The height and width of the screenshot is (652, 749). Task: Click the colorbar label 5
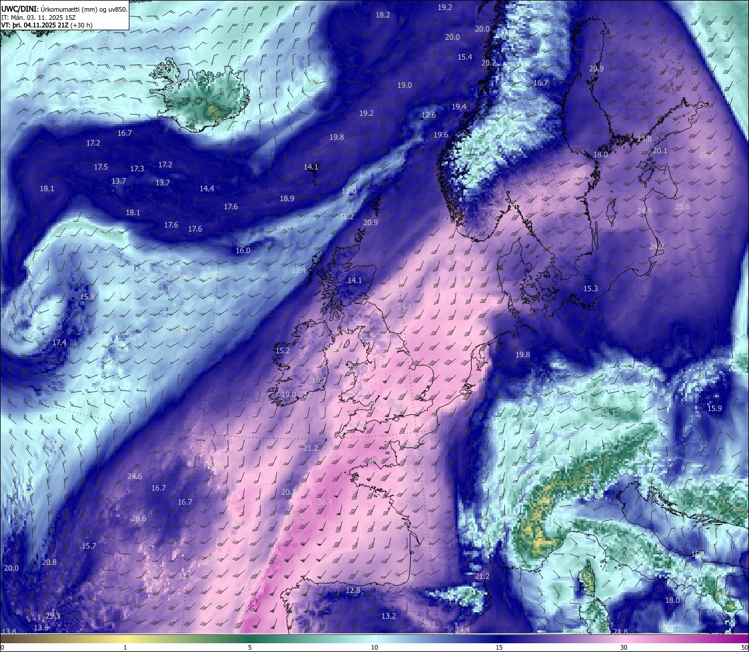point(250,647)
